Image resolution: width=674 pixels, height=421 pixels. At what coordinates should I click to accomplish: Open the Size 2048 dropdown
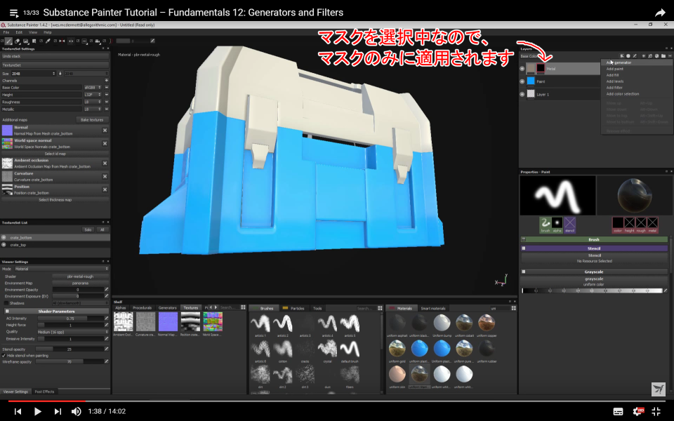click(x=34, y=74)
